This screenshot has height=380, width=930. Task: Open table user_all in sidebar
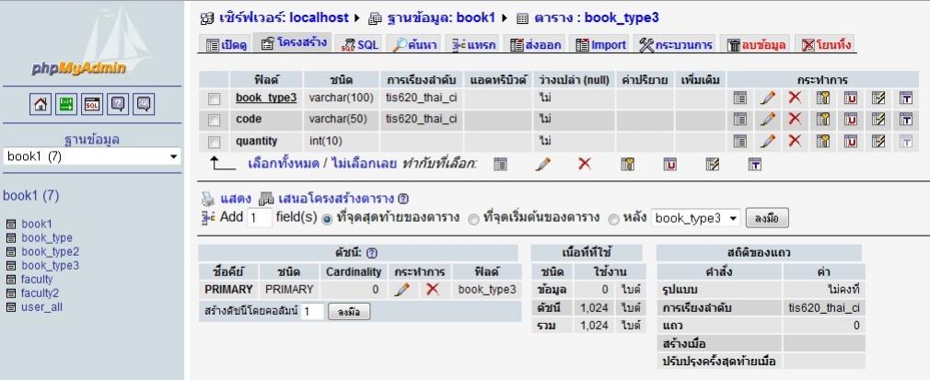[41, 307]
